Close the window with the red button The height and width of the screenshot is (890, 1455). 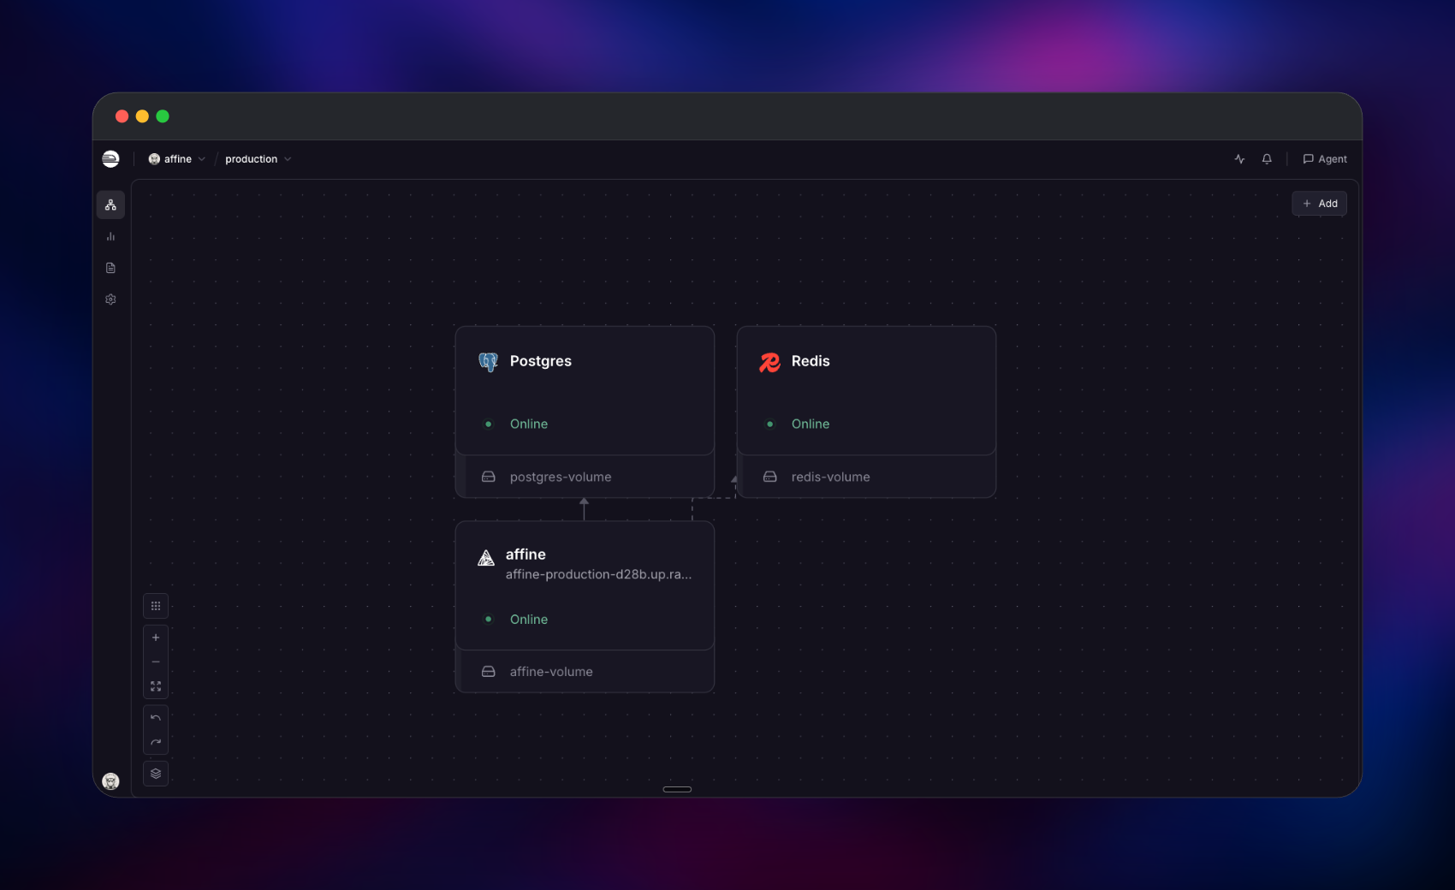click(122, 116)
